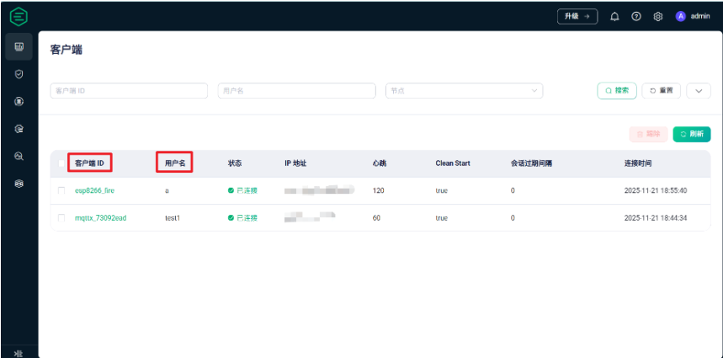The width and height of the screenshot is (723, 358).
Task: Open notifications bell icon
Action: [614, 17]
